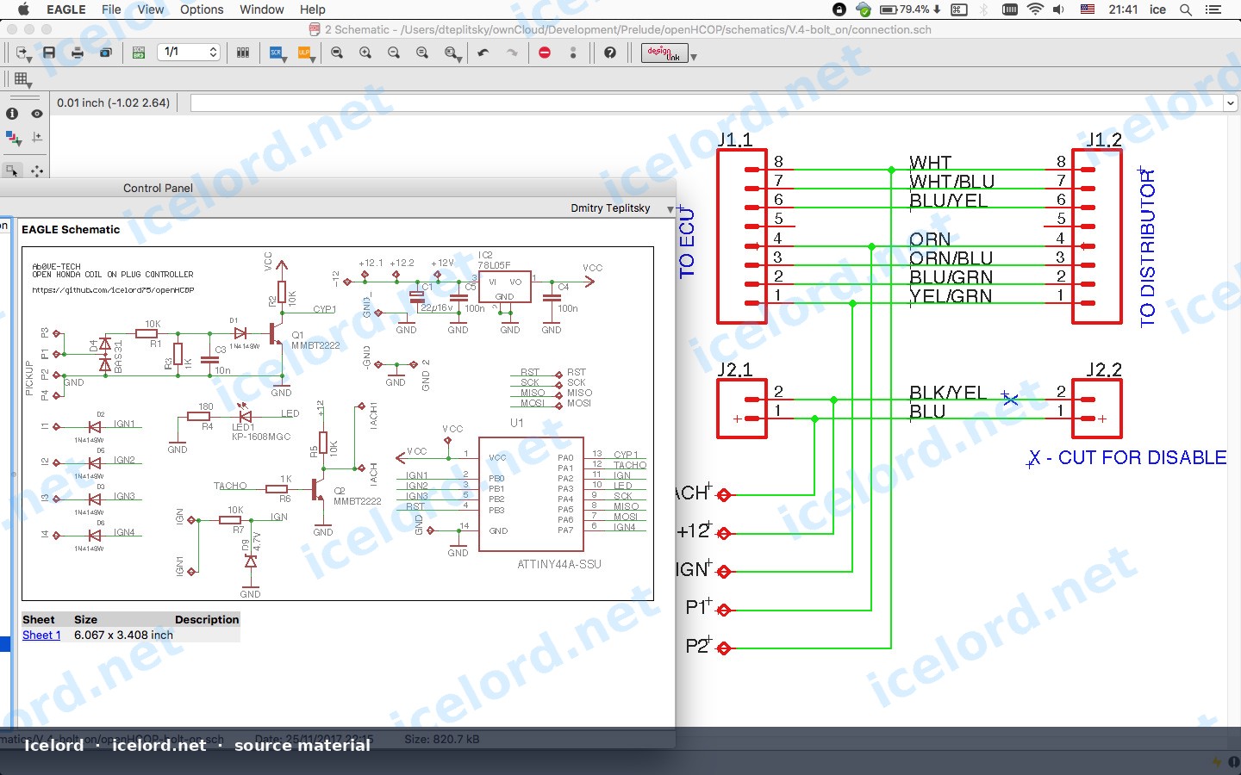Select the Info tool
This screenshot has height=775, width=1241.
12,114
